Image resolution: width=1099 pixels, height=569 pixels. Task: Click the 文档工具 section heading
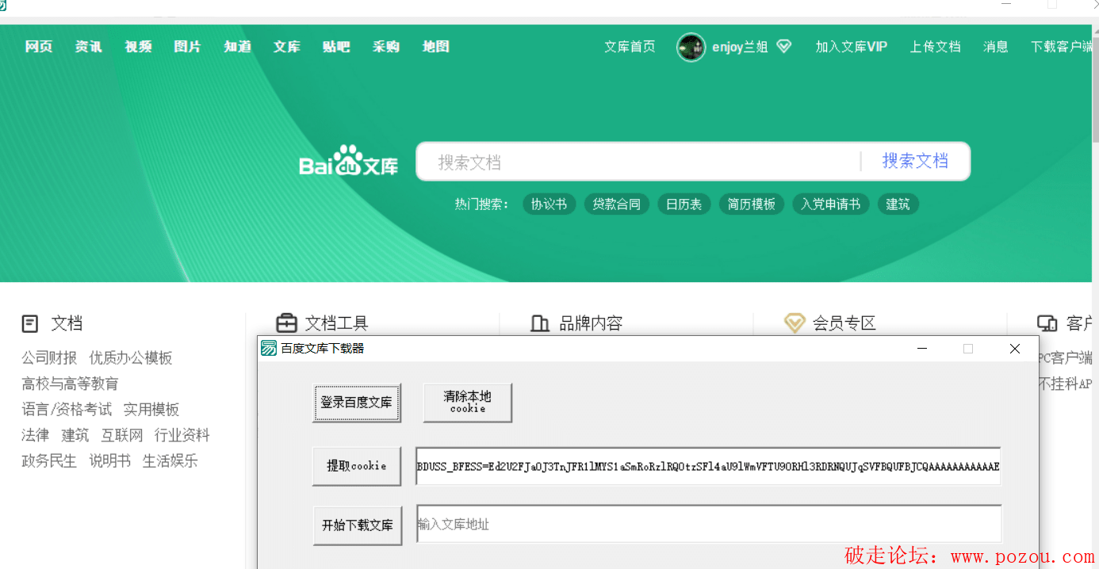(337, 323)
